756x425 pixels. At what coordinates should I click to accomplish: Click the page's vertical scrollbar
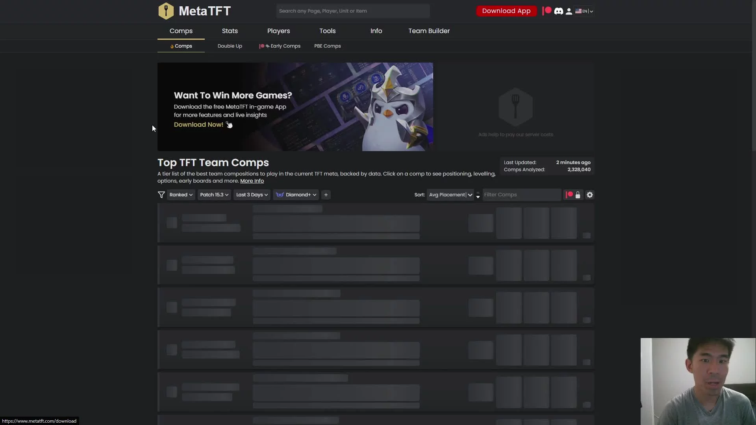(x=754, y=75)
